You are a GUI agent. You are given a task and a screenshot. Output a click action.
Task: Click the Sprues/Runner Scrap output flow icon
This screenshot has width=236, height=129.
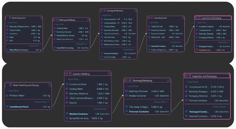click(67, 118)
